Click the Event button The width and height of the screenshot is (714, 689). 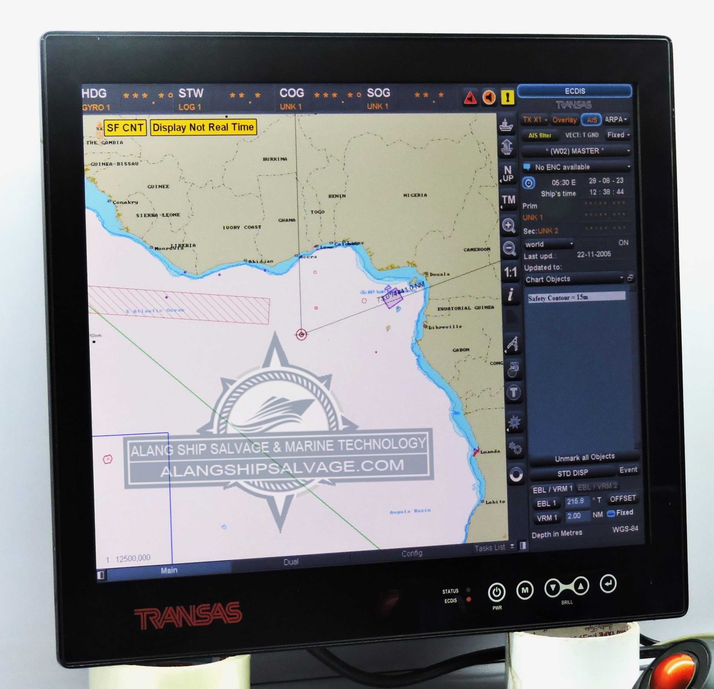[628, 470]
